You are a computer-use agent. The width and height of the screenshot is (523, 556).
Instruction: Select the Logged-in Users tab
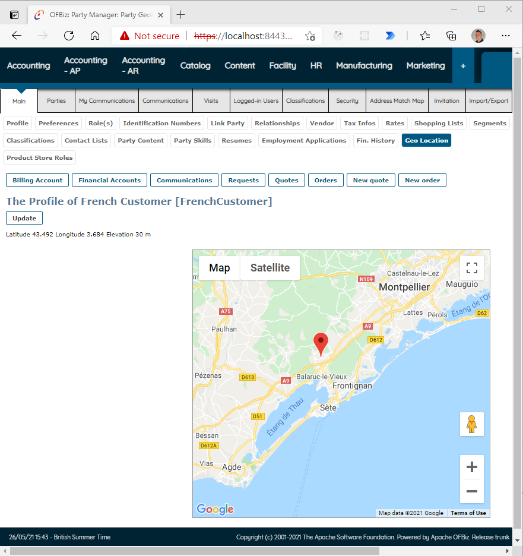[x=256, y=101]
